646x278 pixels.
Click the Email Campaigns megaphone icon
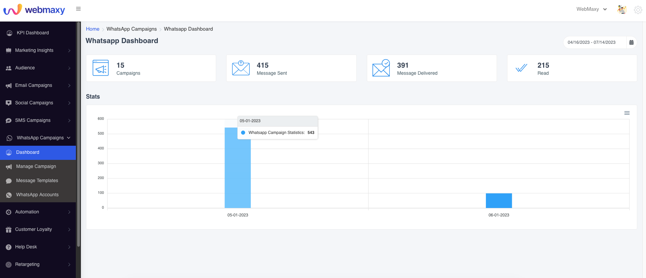click(x=9, y=85)
